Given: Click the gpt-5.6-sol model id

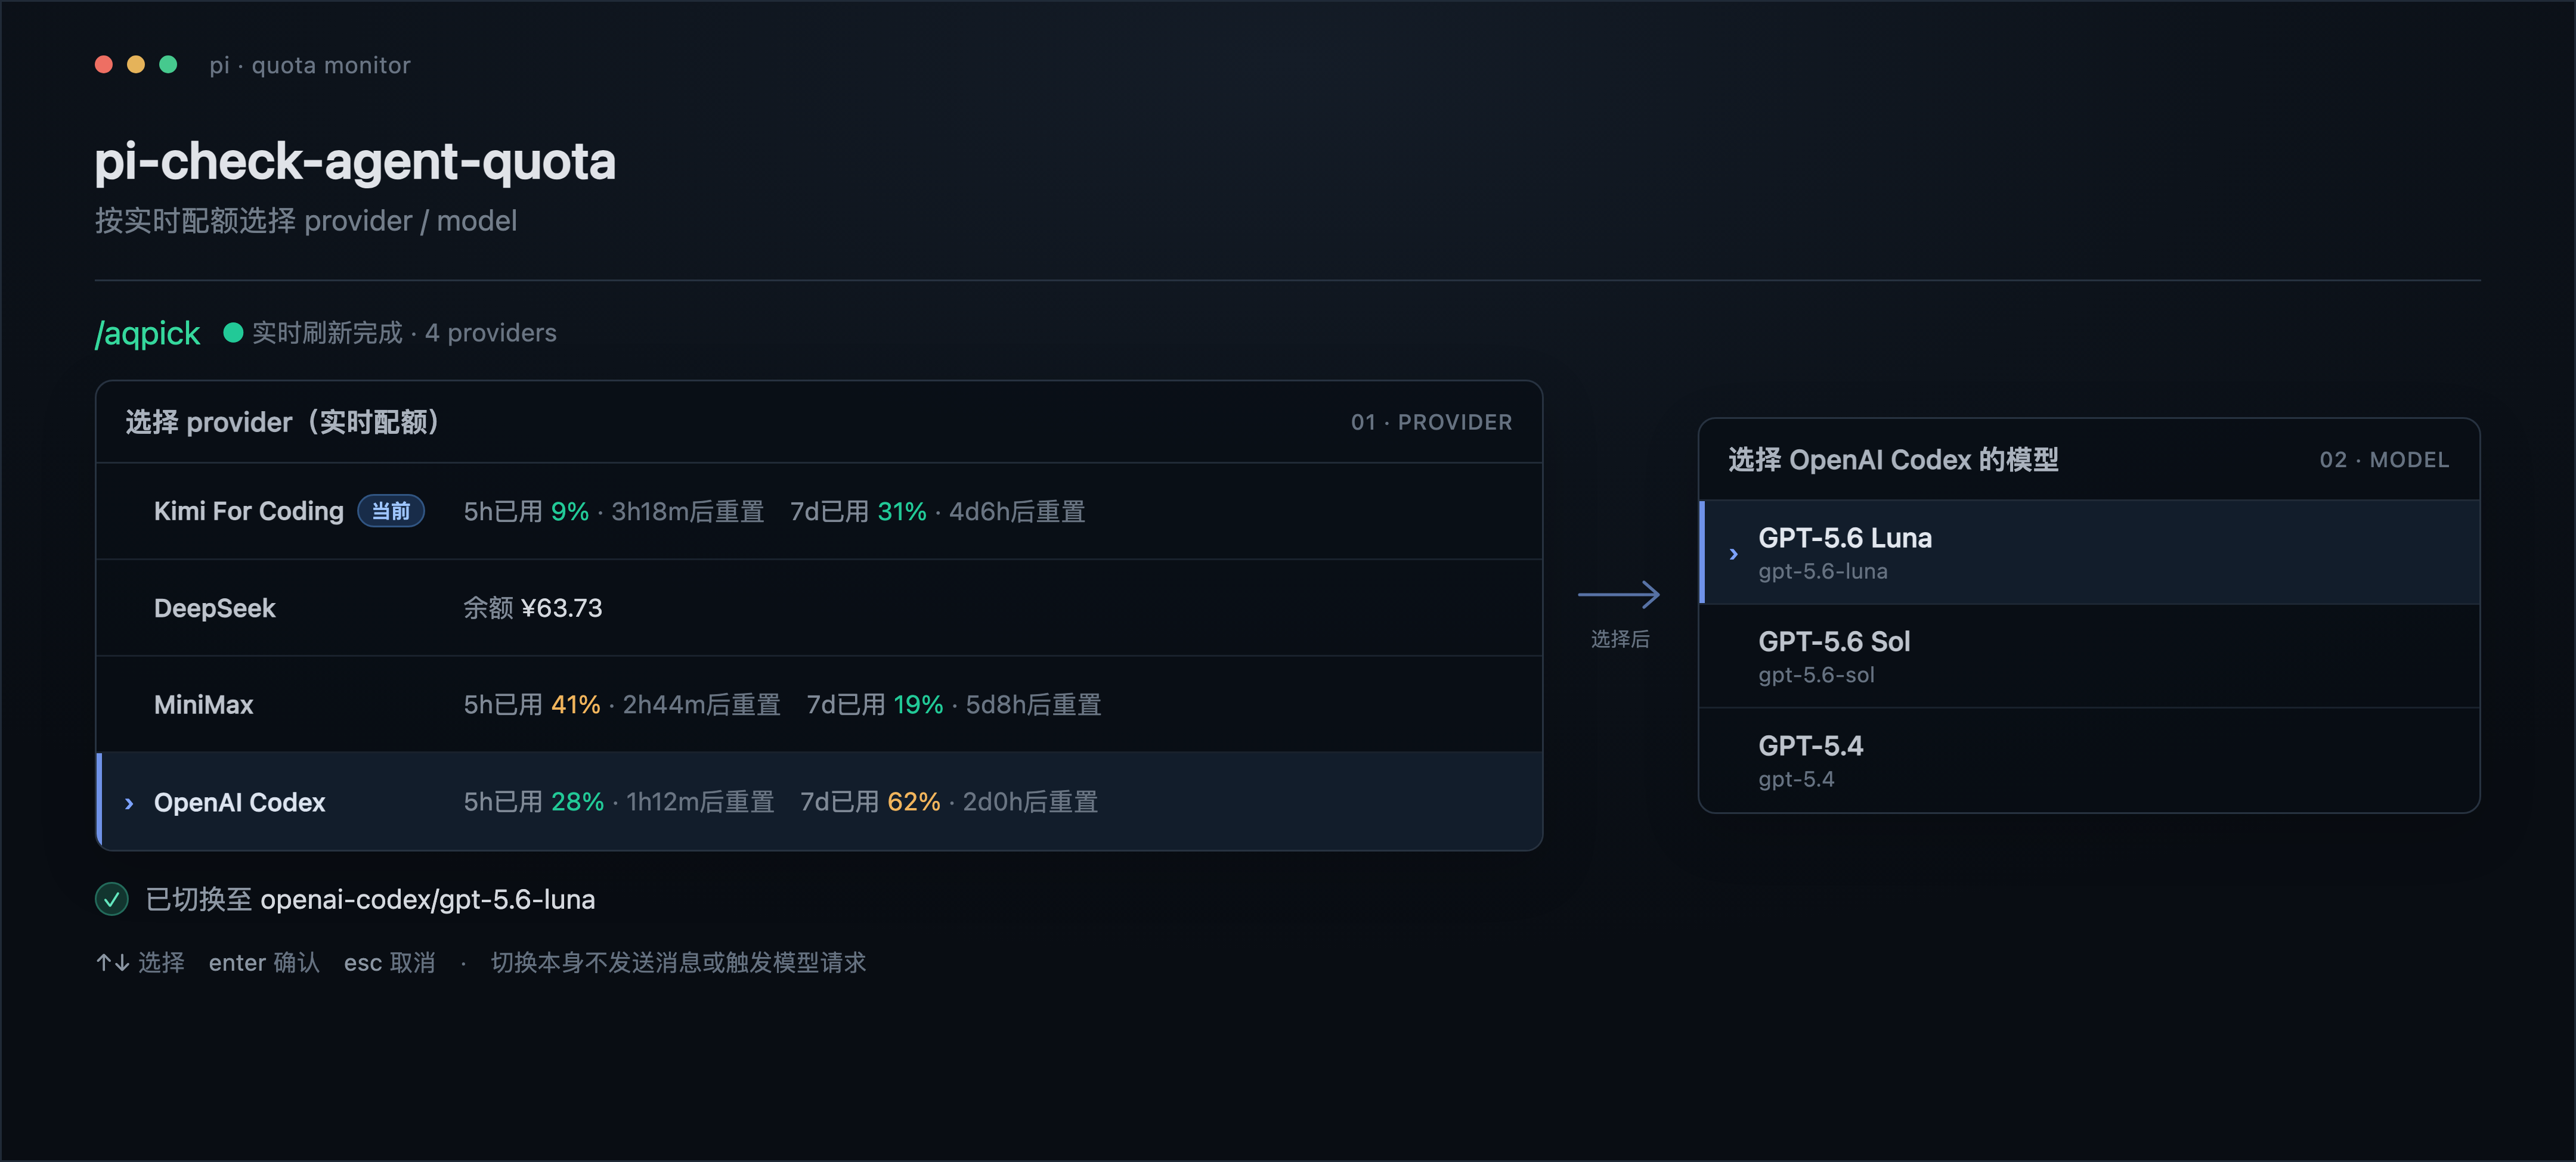Looking at the screenshot, I should click(x=1816, y=675).
